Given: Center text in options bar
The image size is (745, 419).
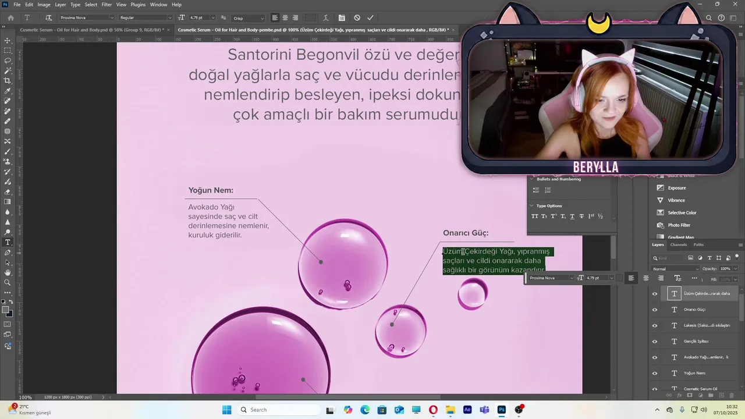Looking at the screenshot, I should (285, 17).
